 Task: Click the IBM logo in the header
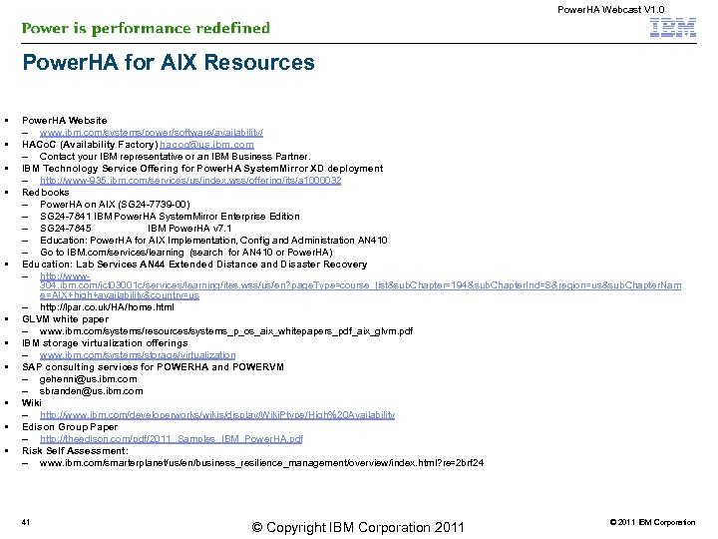[x=673, y=28]
